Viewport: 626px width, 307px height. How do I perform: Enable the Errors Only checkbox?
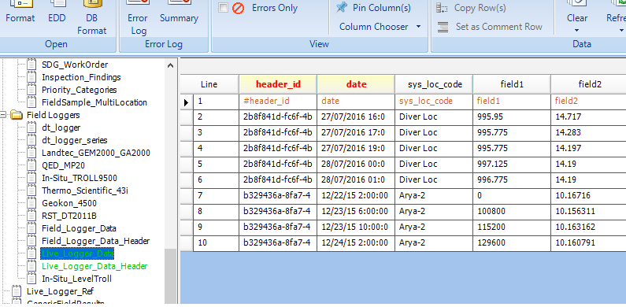pos(223,8)
